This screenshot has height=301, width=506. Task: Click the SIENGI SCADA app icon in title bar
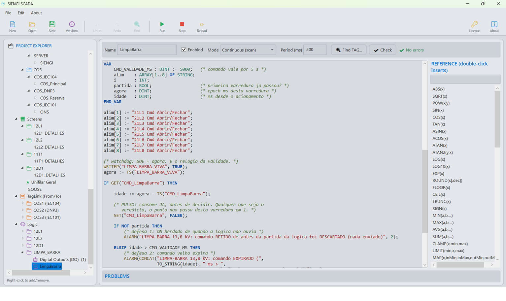(3, 4)
